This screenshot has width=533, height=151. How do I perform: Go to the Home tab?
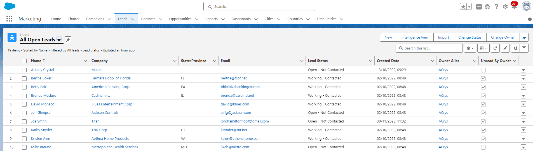pos(56,19)
